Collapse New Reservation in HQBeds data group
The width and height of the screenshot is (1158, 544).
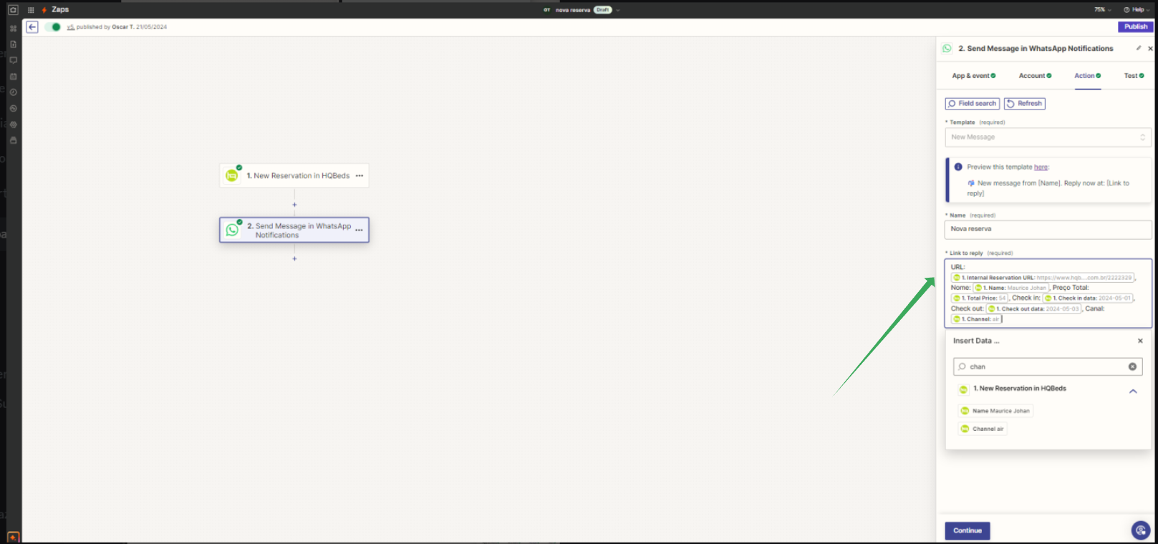[1133, 391]
